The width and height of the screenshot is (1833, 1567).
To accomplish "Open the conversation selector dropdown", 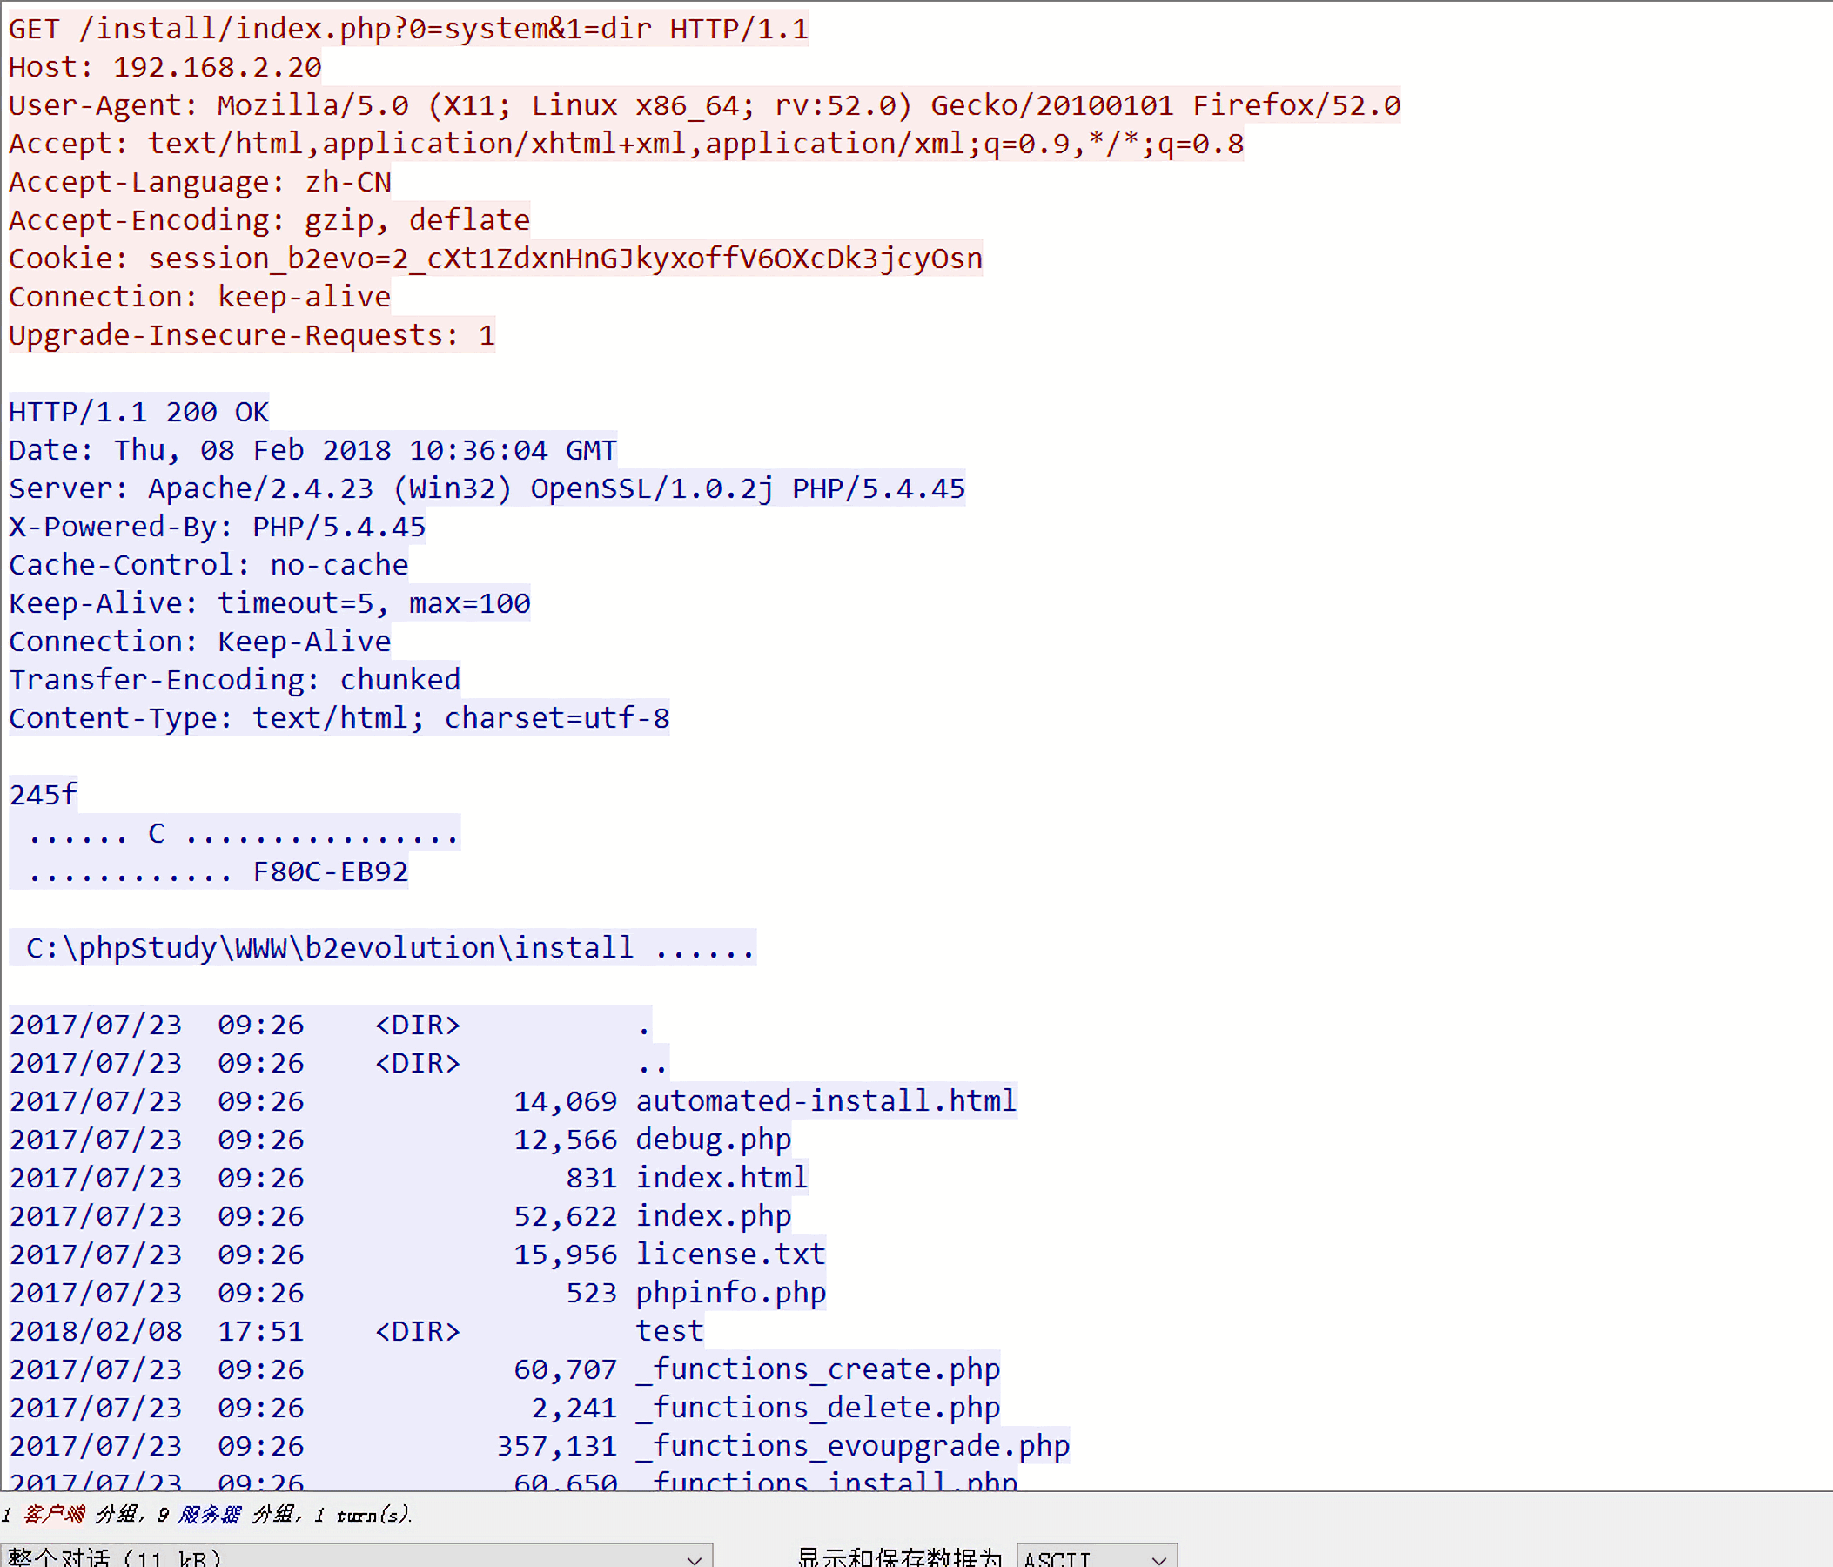I will point(357,1557).
